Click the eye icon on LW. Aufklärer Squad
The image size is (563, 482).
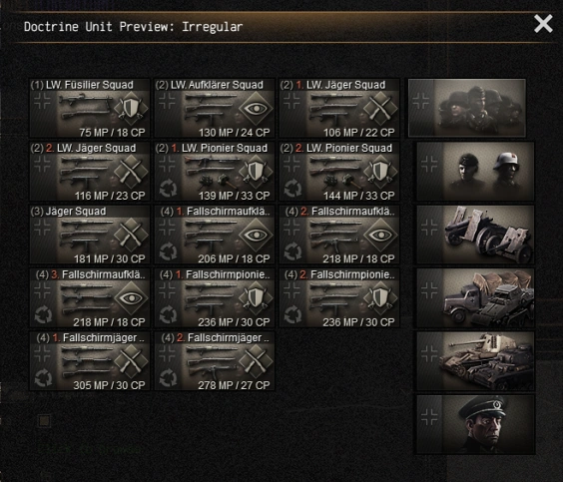[x=256, y=109]
